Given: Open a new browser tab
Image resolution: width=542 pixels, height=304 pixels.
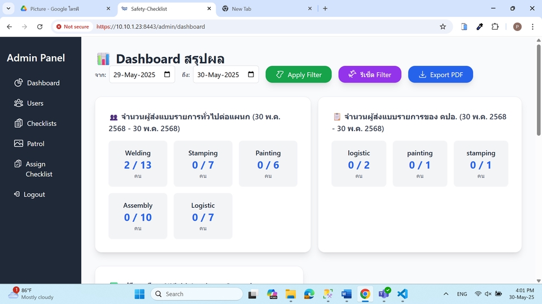Looking at the screenshot, I should click(x=325, y=8).
